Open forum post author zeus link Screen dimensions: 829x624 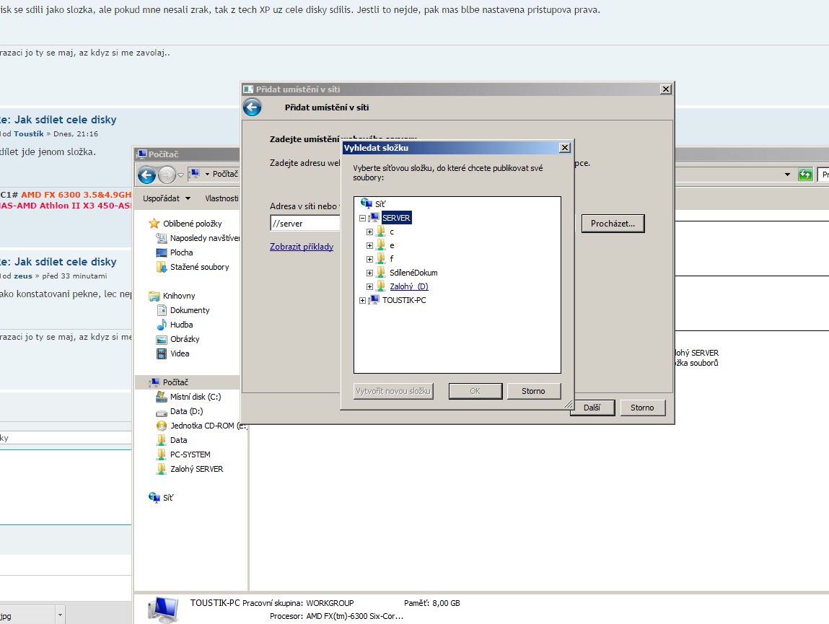[23, 276]
